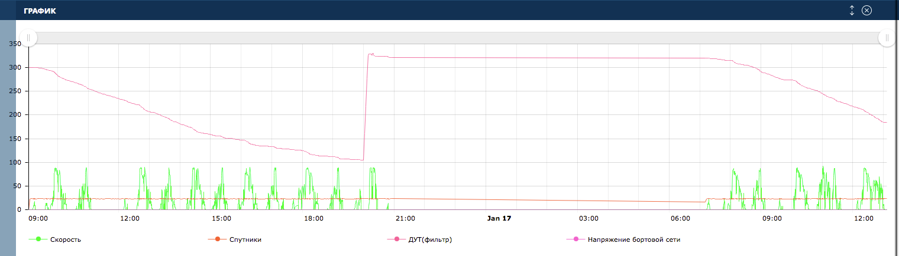Click the orange Спутники legend marker
This screenshot has width=899, height=256.
(x=217, y=239)
